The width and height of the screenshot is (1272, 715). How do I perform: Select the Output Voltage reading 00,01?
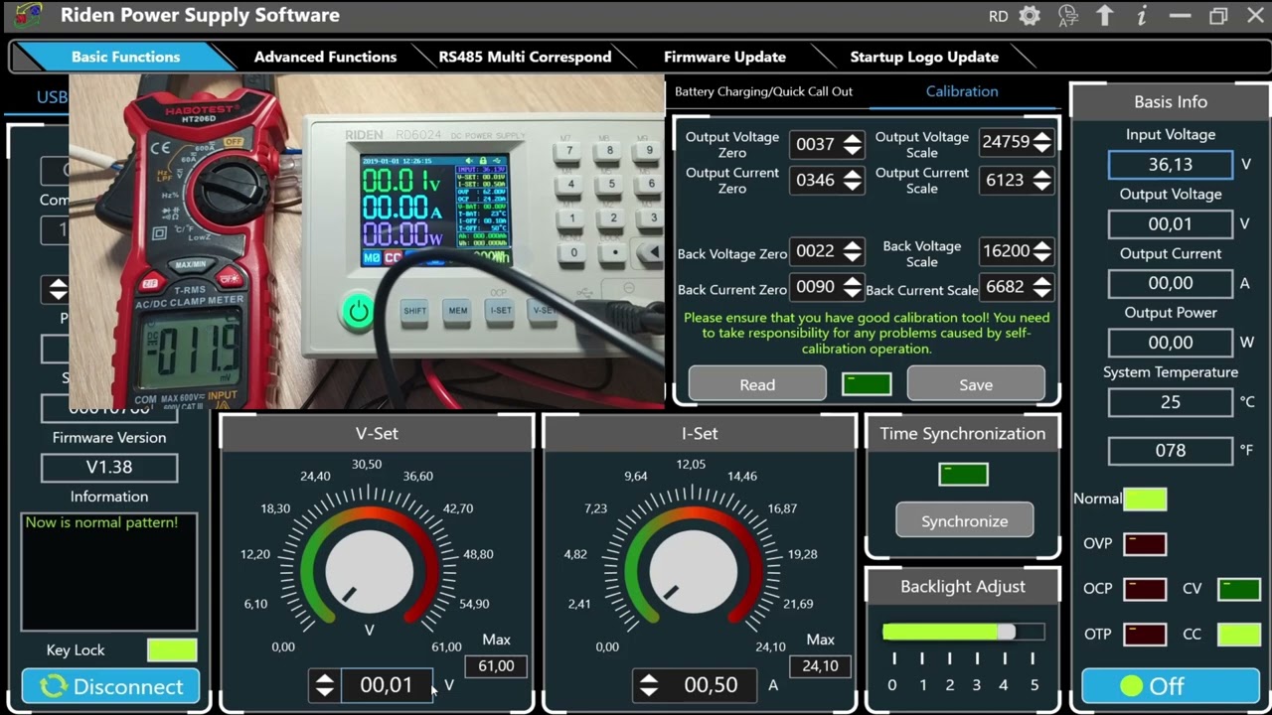1171,224
